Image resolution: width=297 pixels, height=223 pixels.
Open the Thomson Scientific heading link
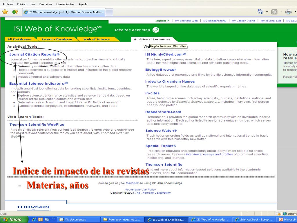click(x=164, y=164)
